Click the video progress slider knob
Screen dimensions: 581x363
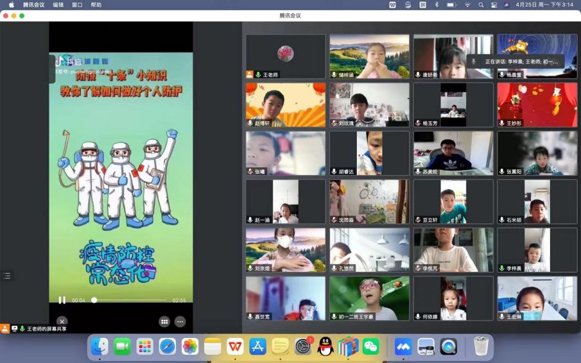[94, 300]
